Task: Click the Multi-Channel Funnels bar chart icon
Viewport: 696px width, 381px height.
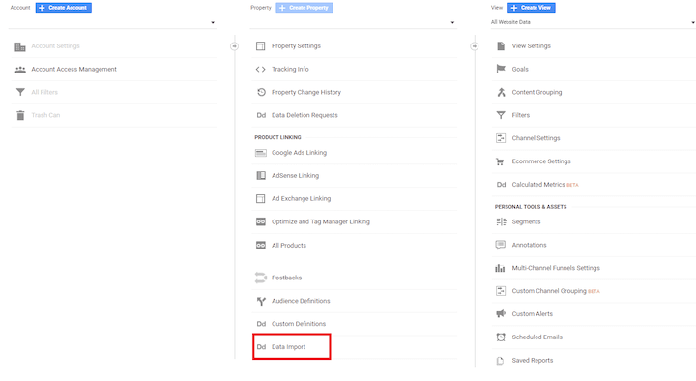Action: [x=501, y=268]
